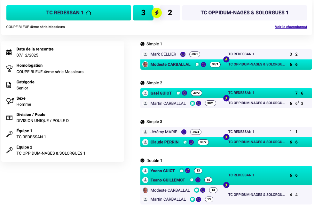Click the EU stars badge next to Mark CELLIER
The width and height of the screenshot is (314, 208).
click(183, 54)
